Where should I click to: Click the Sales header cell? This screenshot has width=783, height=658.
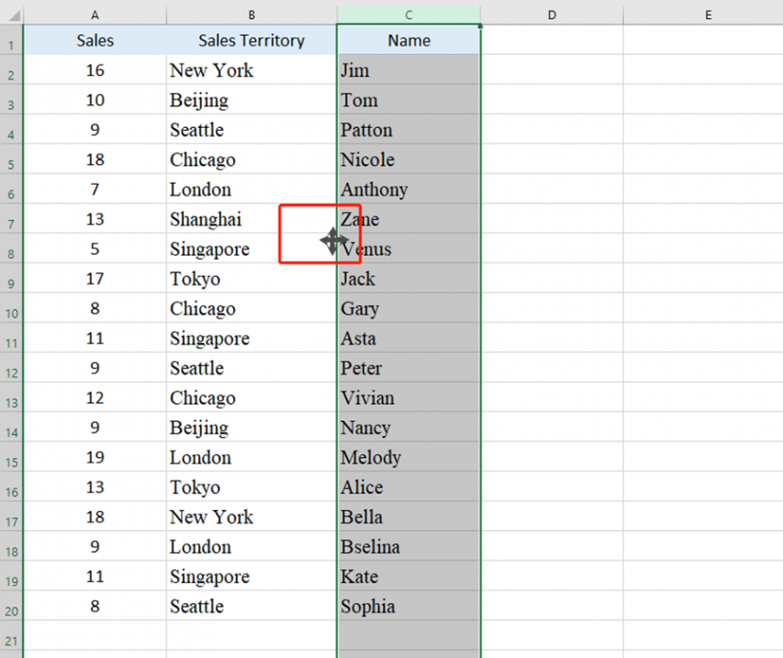[x=94, y=40]
